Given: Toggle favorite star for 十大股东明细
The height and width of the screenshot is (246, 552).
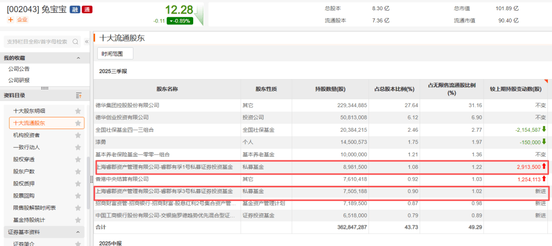Looking at the screenshot, I should point(78,111).
